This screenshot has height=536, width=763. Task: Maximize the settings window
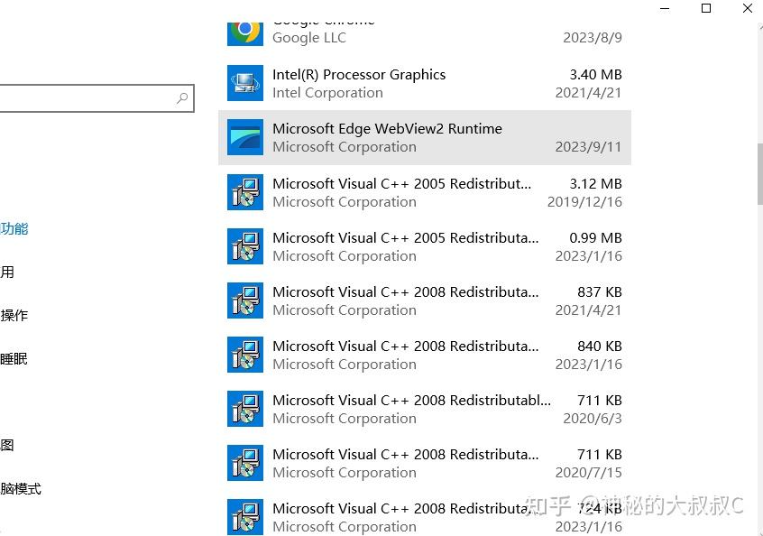(706, 9)
